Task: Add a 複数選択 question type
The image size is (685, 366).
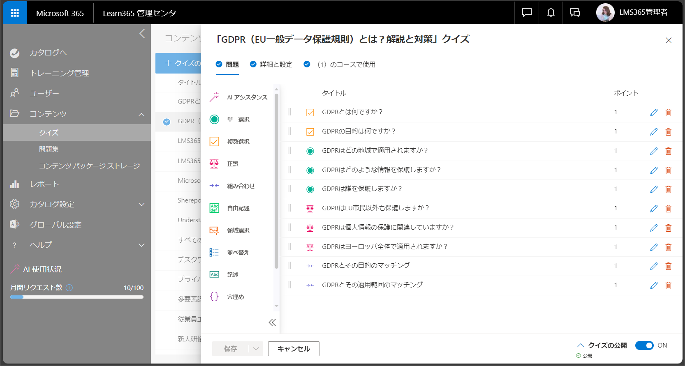Action: pos(238,142)
